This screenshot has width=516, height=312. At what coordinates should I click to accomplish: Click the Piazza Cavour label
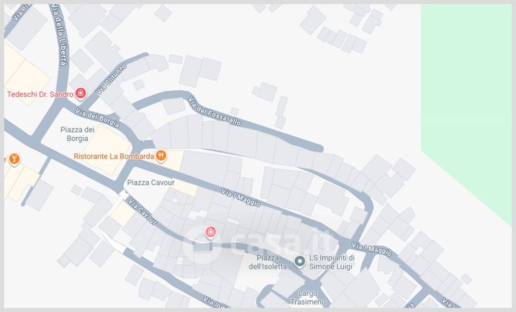(x=151, y=182)
